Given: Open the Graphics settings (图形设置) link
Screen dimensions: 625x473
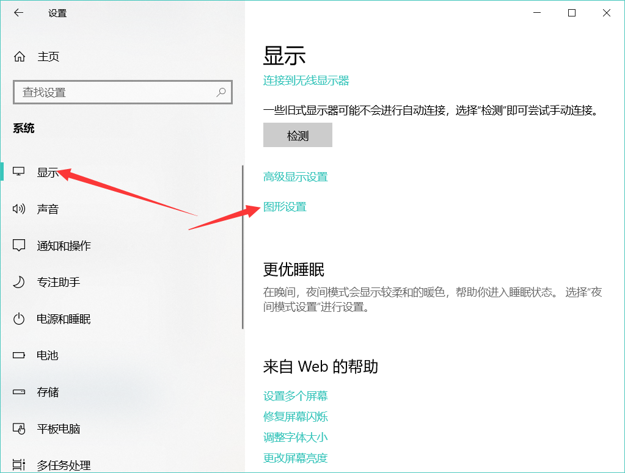Looking at the screenshot, I should click(x=285, y=207).
